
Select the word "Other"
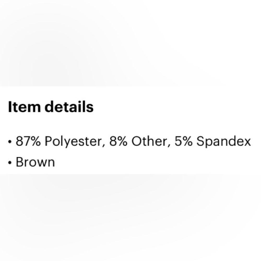pyautogui.click(x=149, y=141)
